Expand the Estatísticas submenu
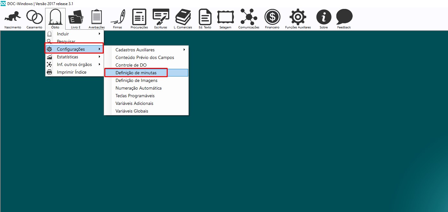The height and width of the screenshot is (212, 448). tap(74, 57)
